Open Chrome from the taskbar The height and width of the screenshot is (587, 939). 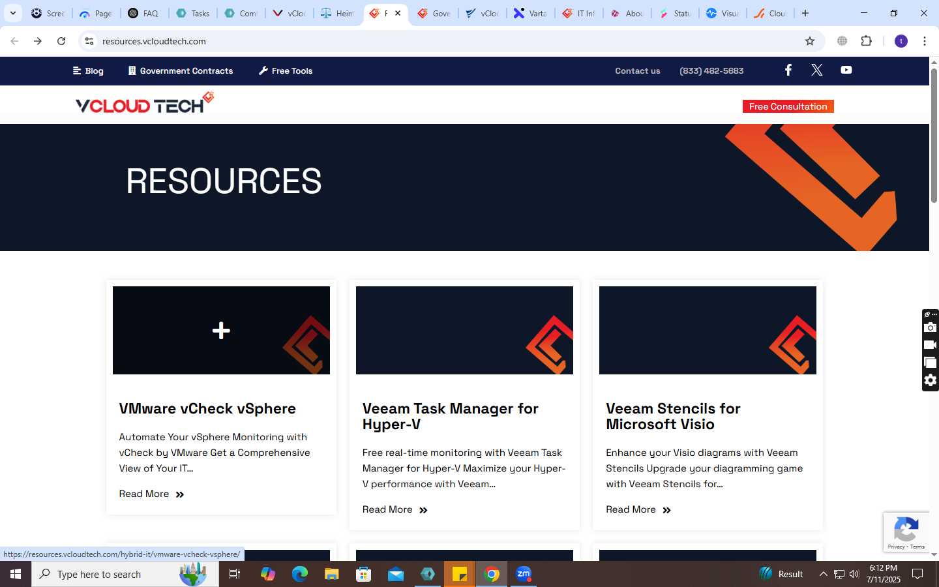point(492,574)
